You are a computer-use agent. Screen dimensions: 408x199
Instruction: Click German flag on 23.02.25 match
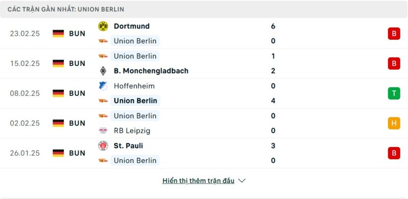click(x=58, y=34)
